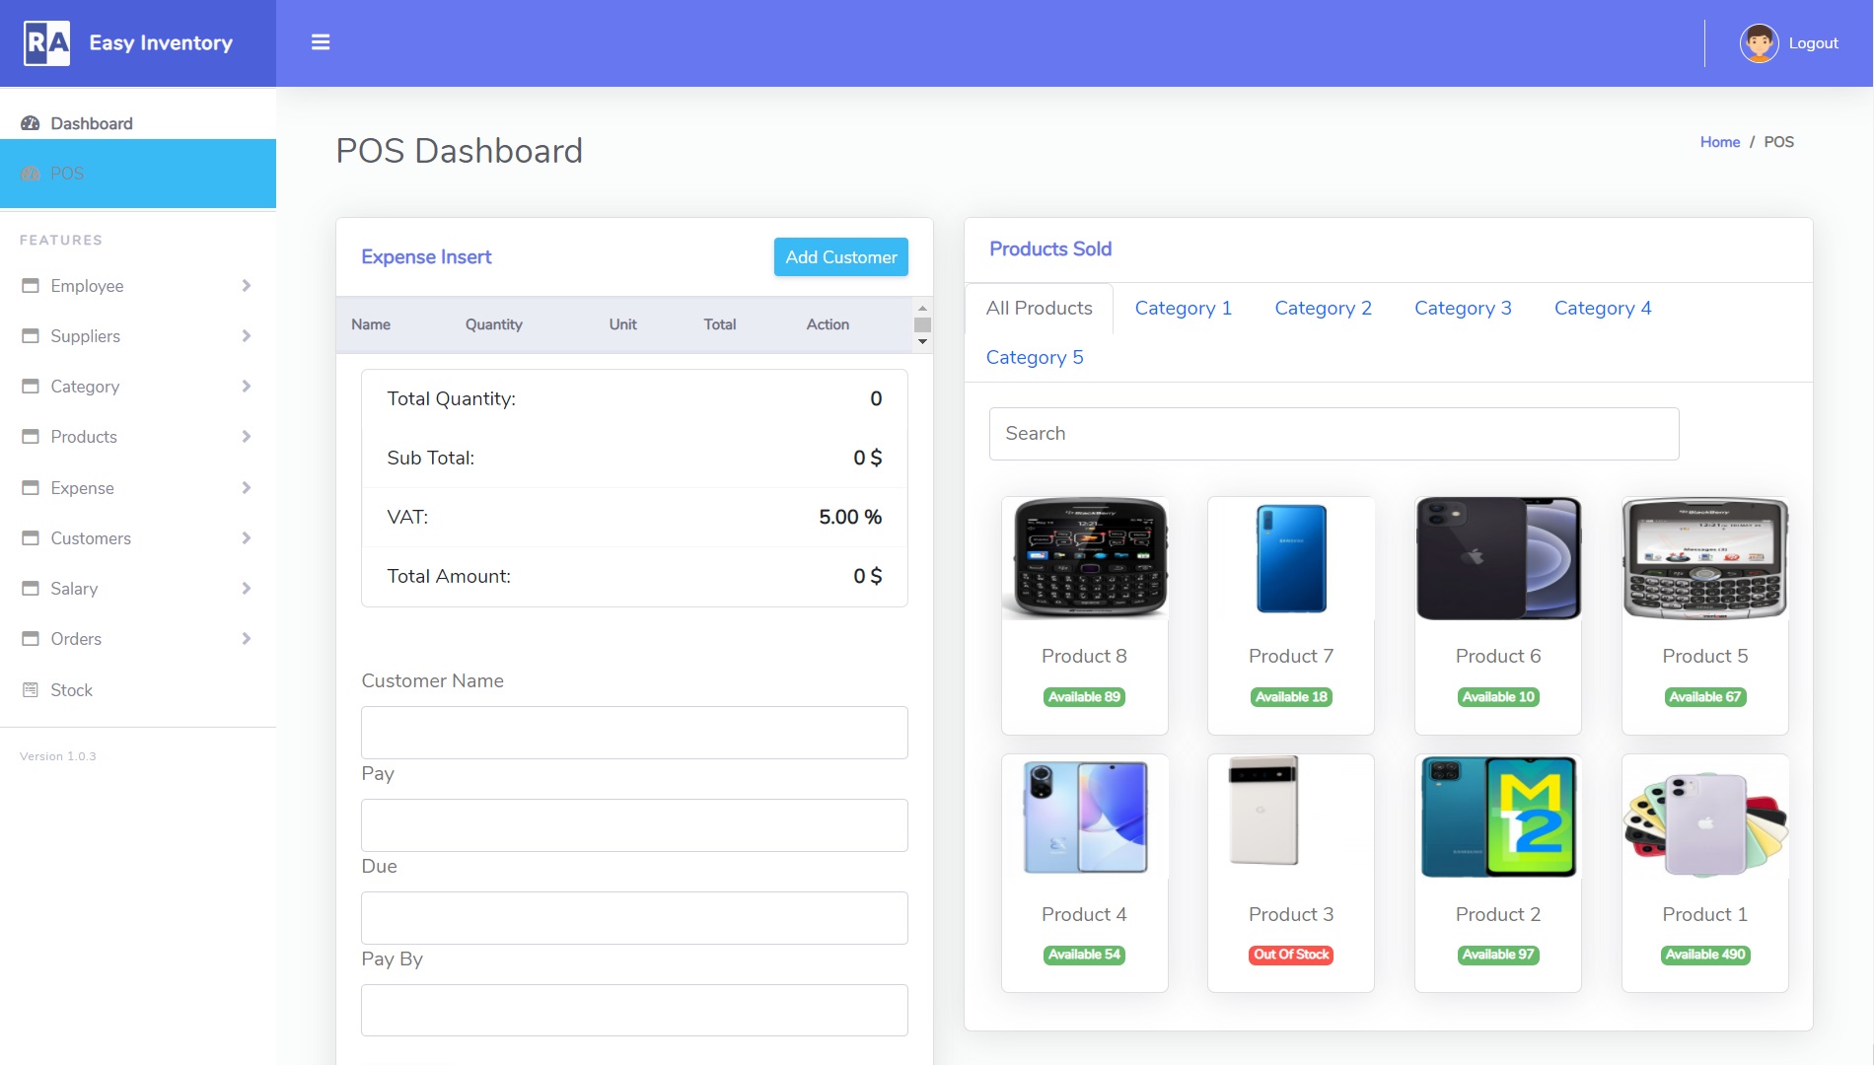This screenshot has height=1065, width=1874.
Task: Click the RA Easy Inventory logo
Action: tap(47, 43)
